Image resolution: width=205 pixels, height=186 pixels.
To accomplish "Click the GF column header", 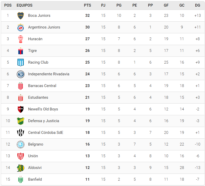I will coord(166,5).
